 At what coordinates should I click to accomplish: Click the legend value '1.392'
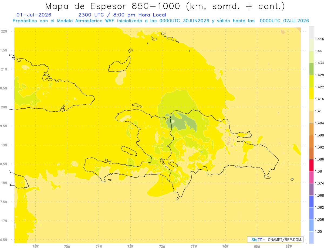319,147
